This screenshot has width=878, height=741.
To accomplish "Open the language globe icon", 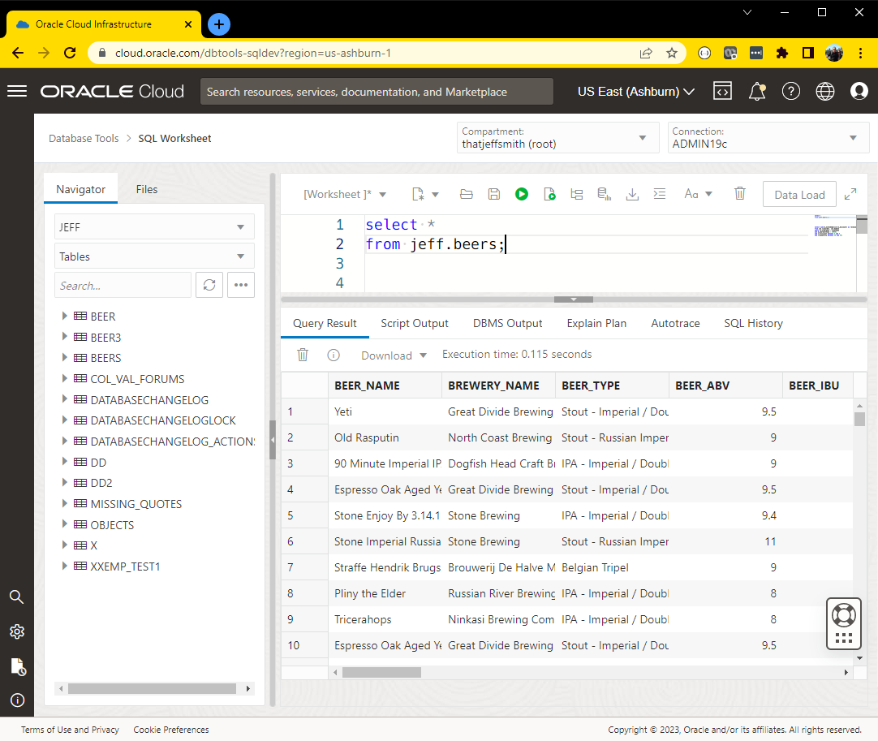I will (x=824, y=91).
